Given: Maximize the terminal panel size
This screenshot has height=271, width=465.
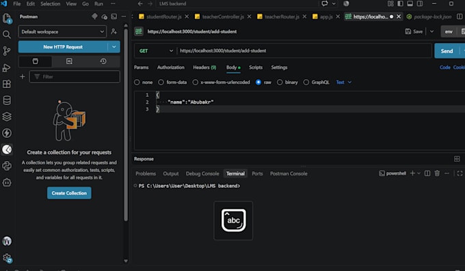Looking at the screenshot, I should point(460,173).
